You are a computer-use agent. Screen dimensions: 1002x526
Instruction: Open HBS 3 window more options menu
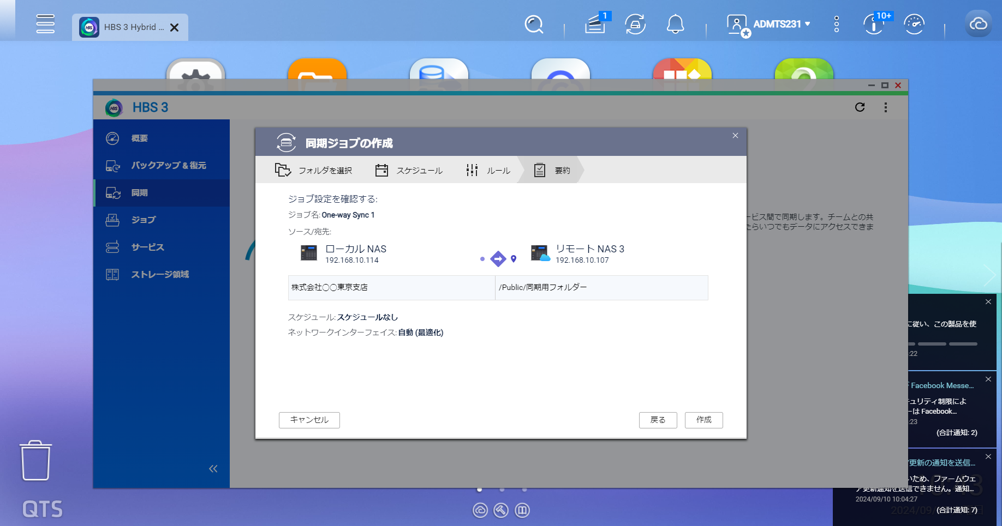point(886,107)
